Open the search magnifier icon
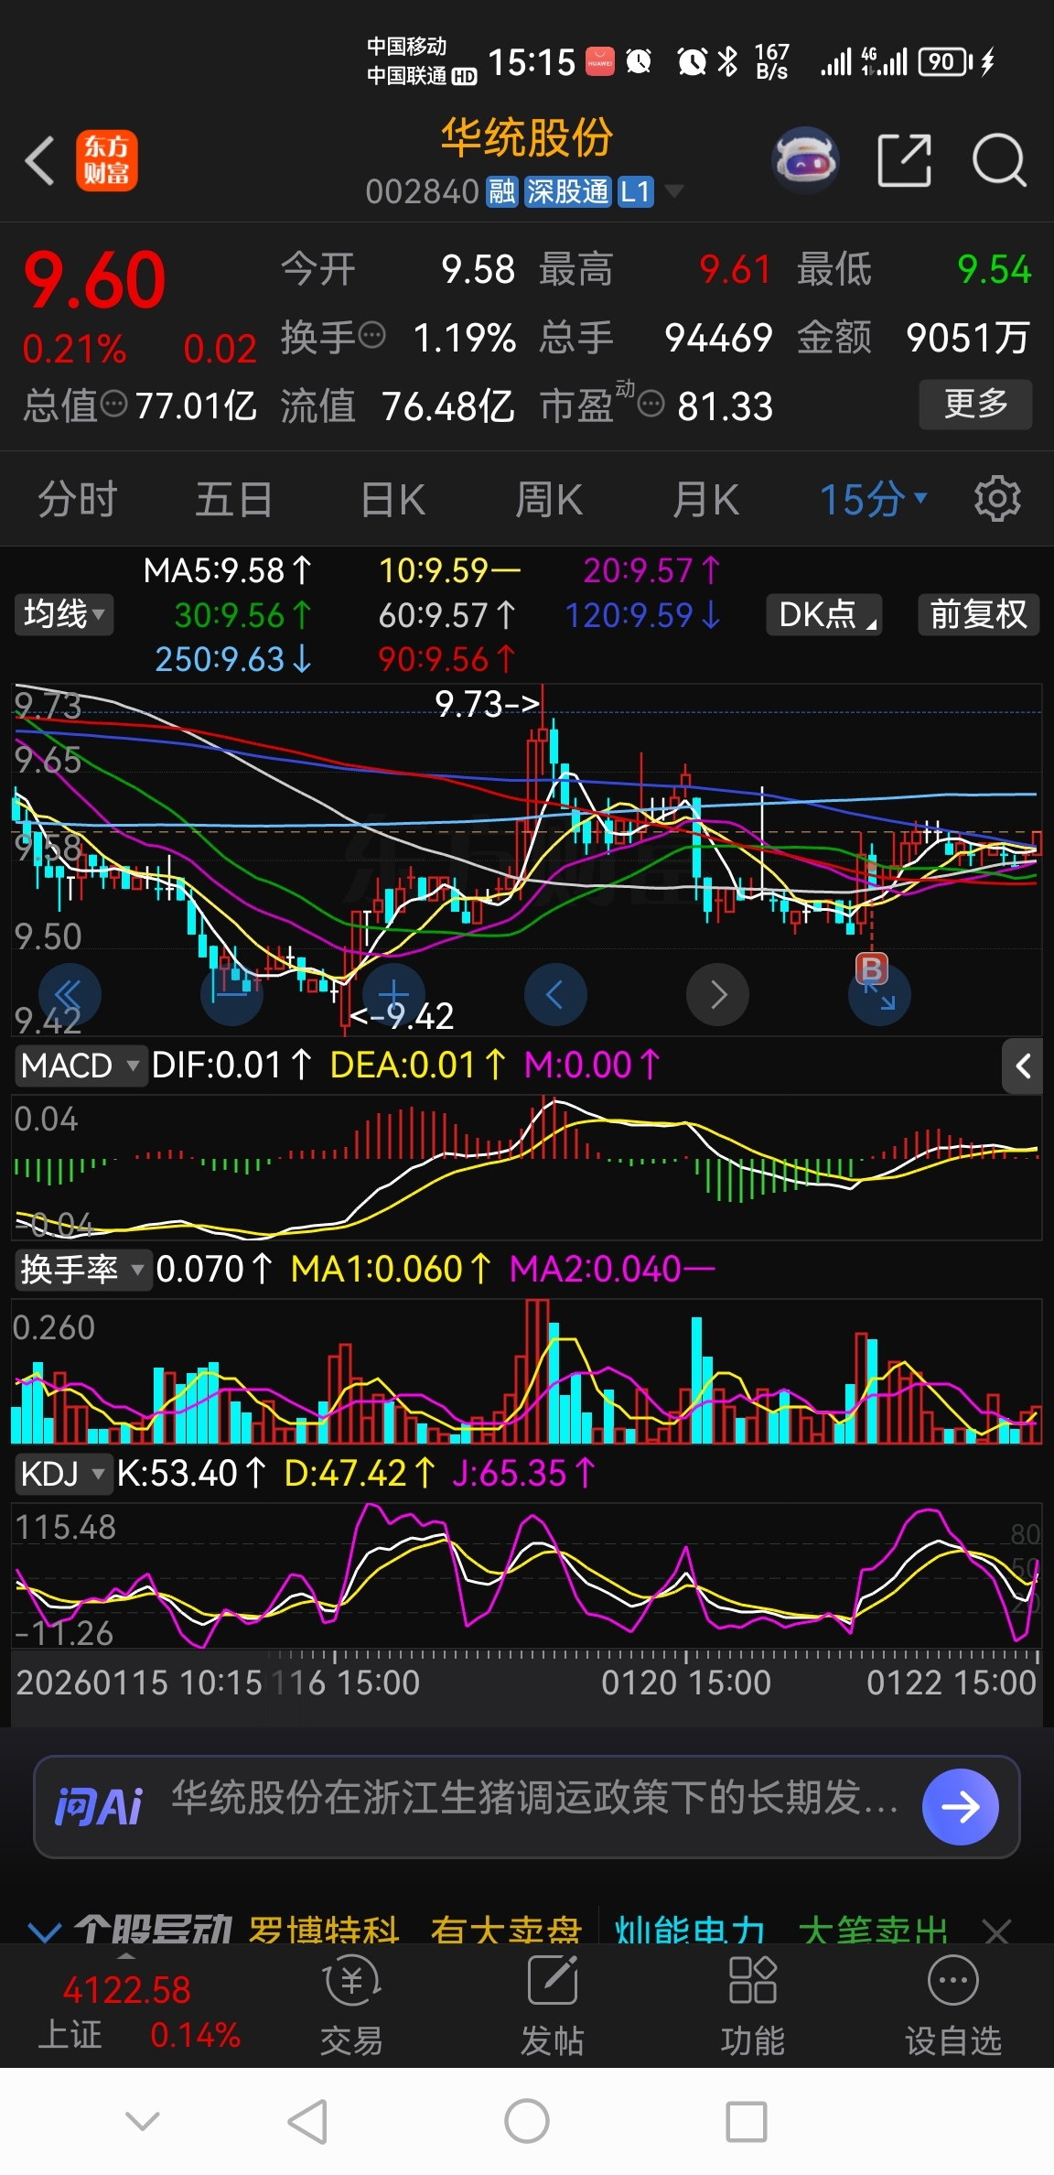1054x2175 pixels. 998,160
